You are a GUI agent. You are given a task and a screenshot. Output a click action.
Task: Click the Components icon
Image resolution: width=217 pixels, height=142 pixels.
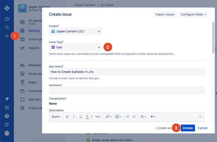tap(22, 91)
